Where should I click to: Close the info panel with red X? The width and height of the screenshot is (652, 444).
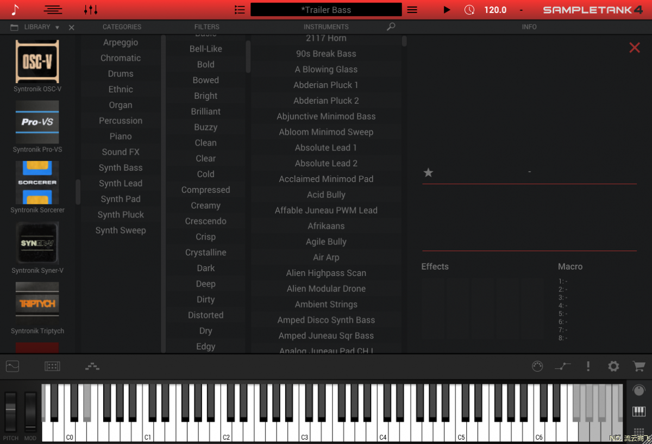coord(635,48)
